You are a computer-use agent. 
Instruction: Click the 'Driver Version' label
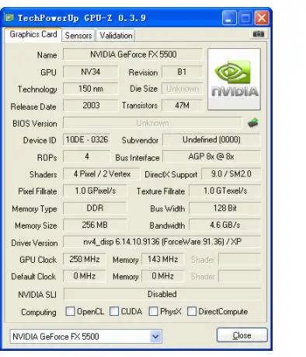[x=34, y=243]
